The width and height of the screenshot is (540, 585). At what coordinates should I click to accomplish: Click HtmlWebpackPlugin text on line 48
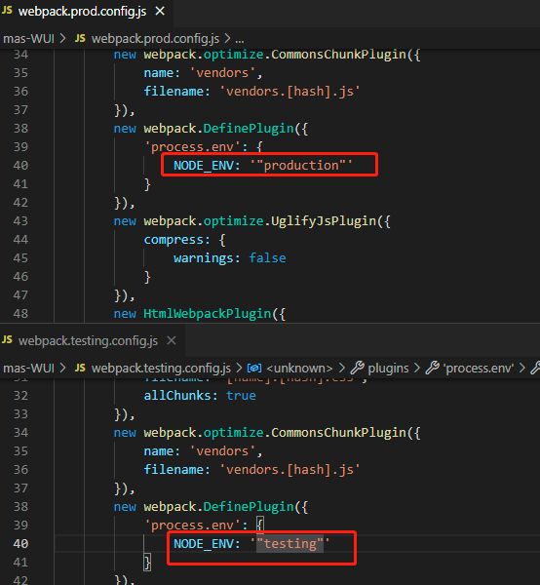coord(208,314)
